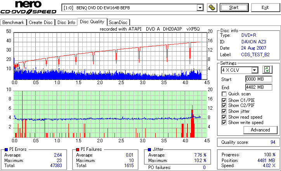Click the Jitter average 7.76 %

[200, 155]
